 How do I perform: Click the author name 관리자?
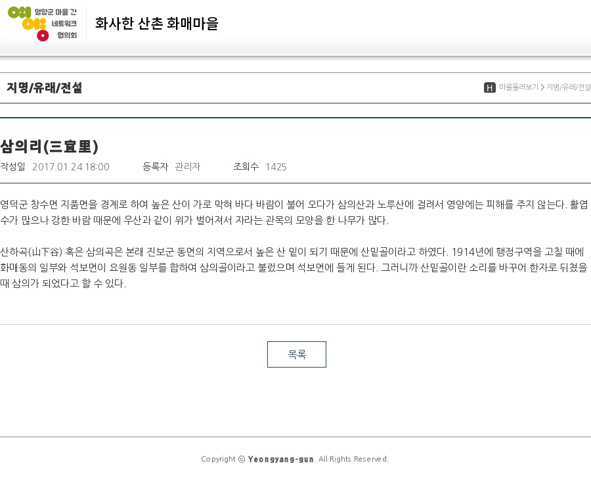(x=188, y=167)
